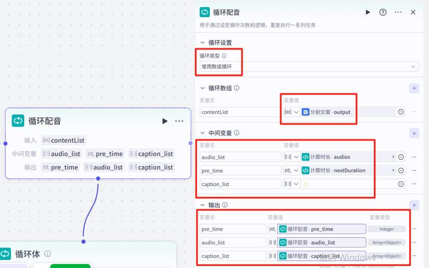Viewport: 429px width, 268px height.
Task: Edit the caption_list name in 输出
Action: 233,256
